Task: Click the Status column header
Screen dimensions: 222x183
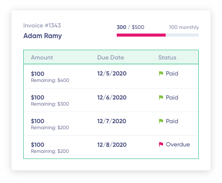Action: click(167, 58)
